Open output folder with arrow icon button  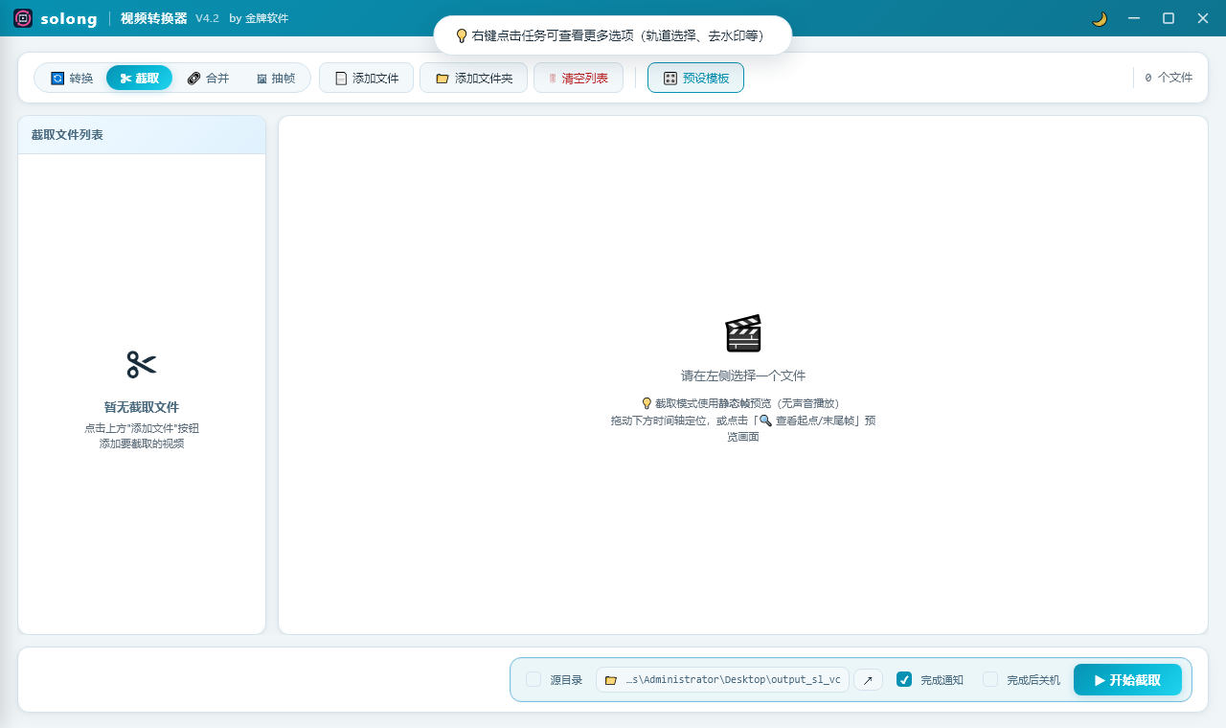click(x=869, y=680)
